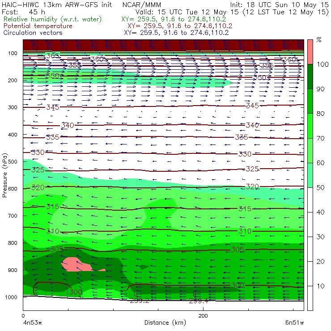Click the '0' distance axis label
Image resolution: width=331 pixels, height=331 pixels.
pos(23,316)
